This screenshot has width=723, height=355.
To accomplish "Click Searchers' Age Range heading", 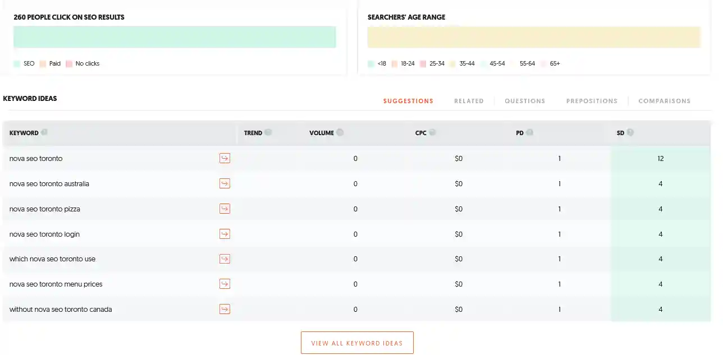I will pyautogui.click(x=406, y=17).
